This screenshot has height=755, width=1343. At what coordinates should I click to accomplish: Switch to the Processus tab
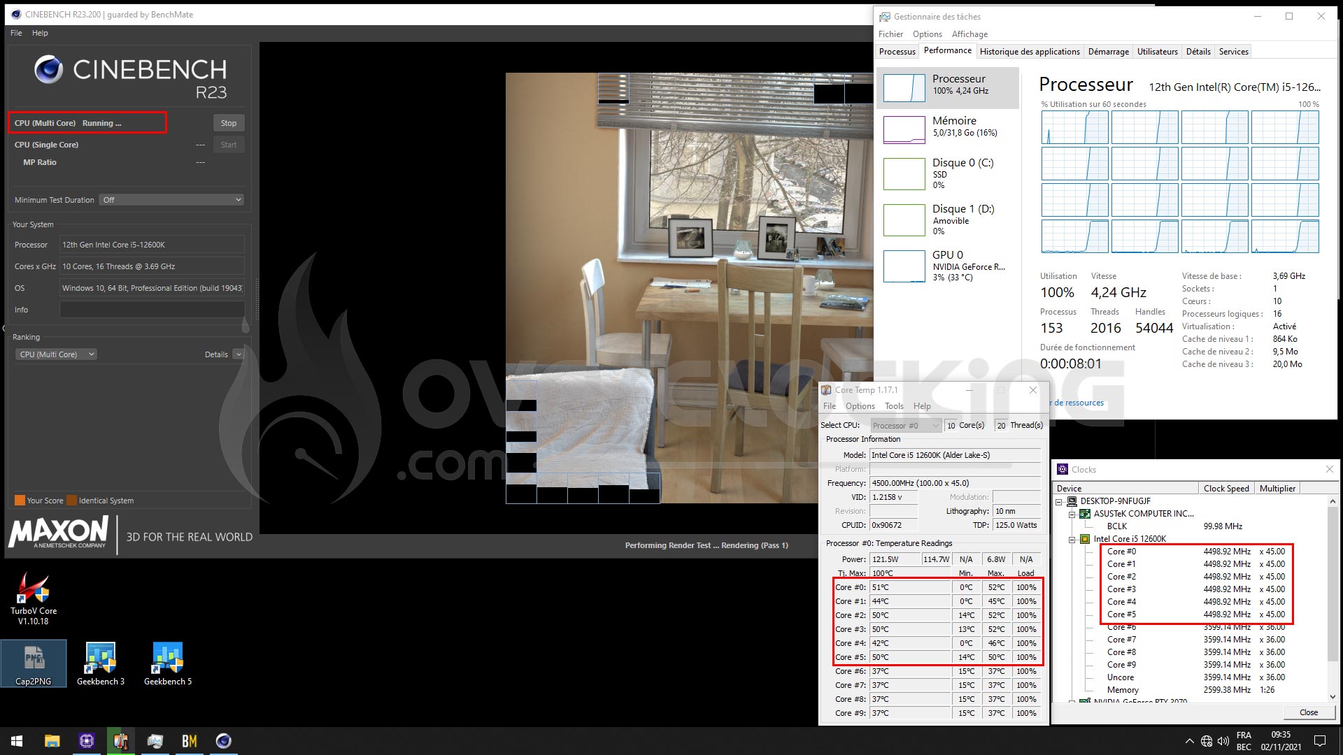[897, 52]
